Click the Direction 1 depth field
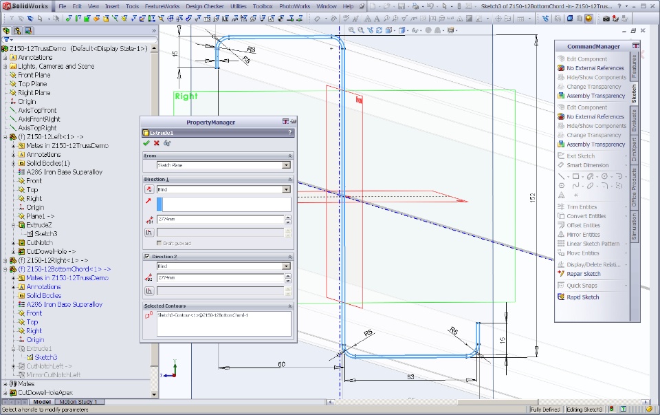This screenshot has width=660, height=415. (221, 220)
